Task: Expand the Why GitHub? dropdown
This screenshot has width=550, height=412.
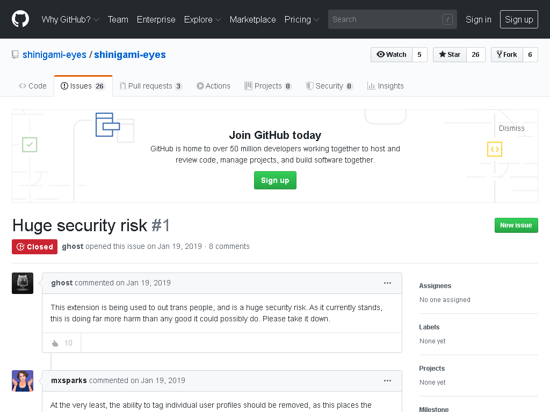Action: pos(70,20)
